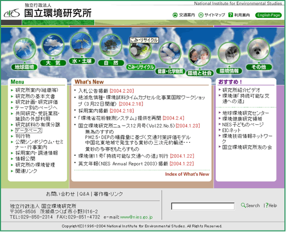286x232 pixels.
Task: Open 環境儀11号 刊行 news item
Action: tap(123, 156)
